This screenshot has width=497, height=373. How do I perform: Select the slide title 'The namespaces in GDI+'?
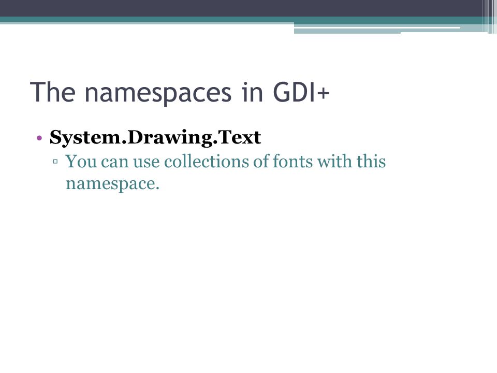pyautogui.click(x=180, y=93)
